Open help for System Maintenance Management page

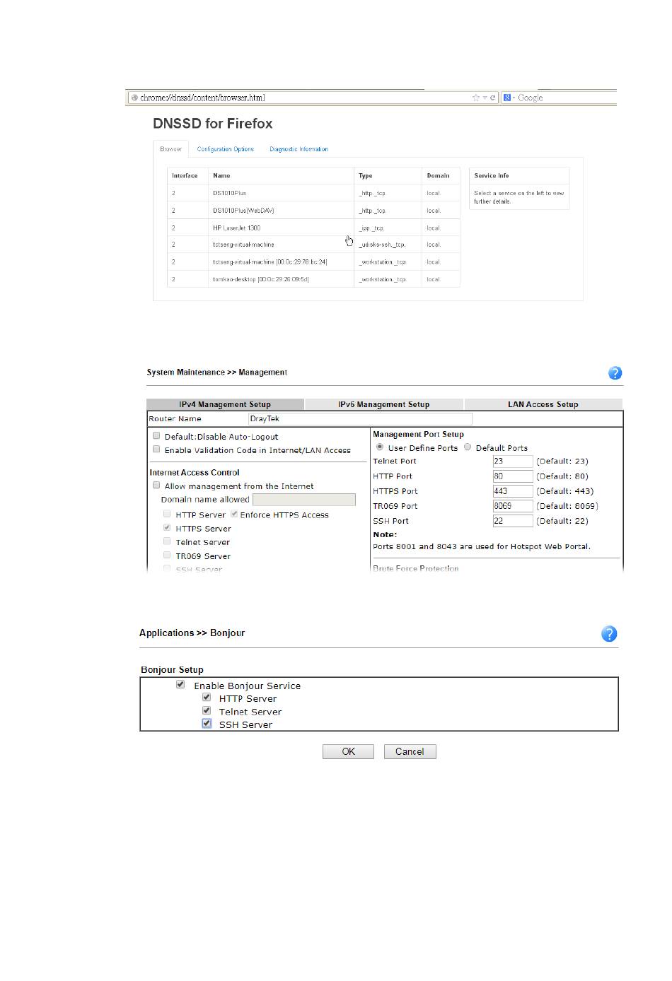click(615, 373)
